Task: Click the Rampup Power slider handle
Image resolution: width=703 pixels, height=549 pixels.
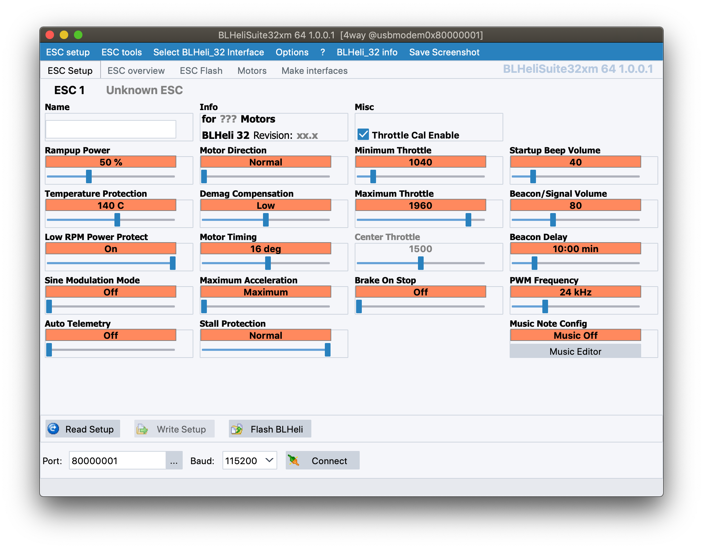Action: click(89, 176)
